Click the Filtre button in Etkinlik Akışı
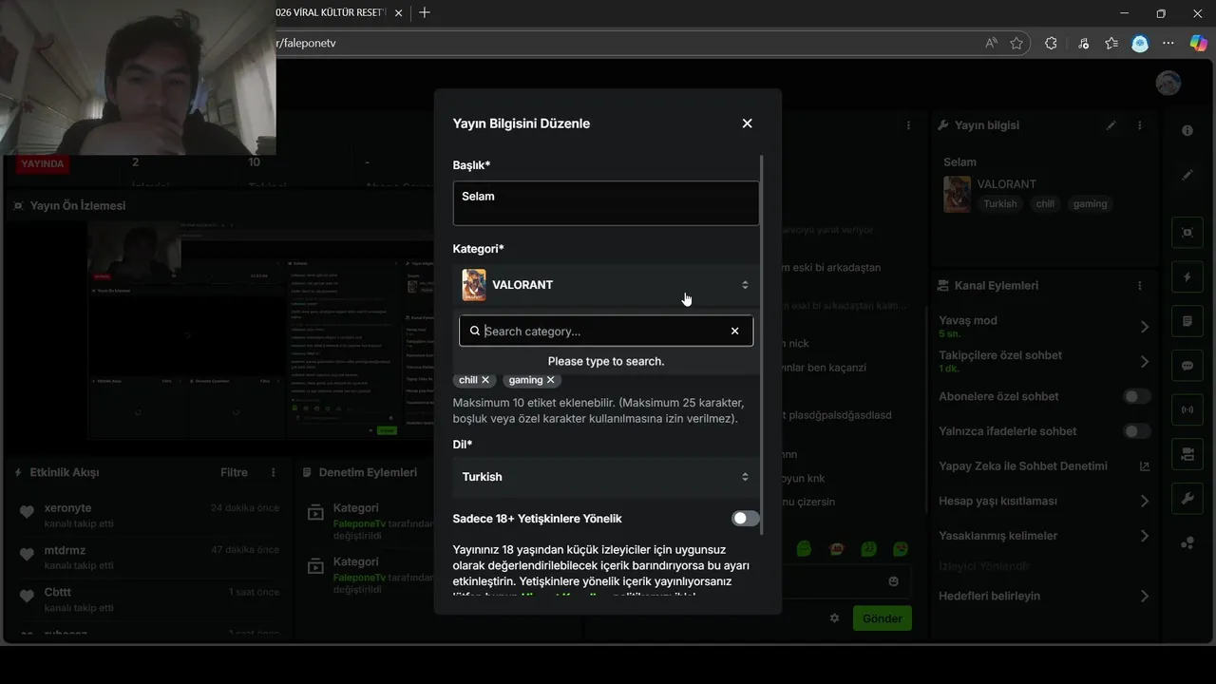 tap(234, 472)
